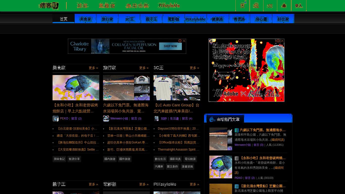The height and width of the screenshot is (194, 345).
Task: Click Buy now in Adobe ad
Action: click(224, 75)
